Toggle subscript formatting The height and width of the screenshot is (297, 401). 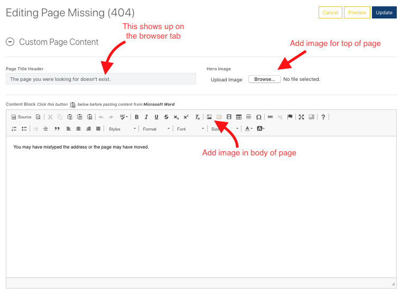coord(176,117)
